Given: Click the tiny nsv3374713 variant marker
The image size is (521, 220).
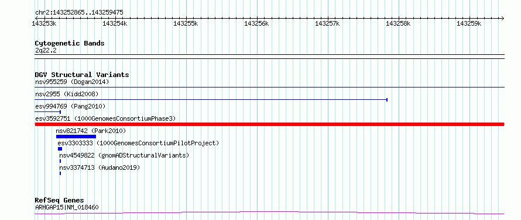Looking at the screenshot, I should [x=60, y=173].
